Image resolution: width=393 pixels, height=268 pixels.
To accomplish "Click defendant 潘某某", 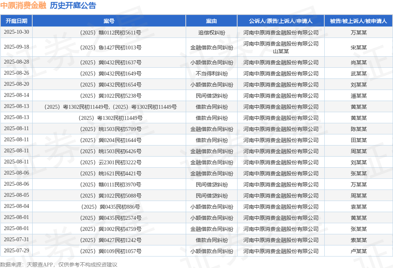I will [x=359, y=96].
